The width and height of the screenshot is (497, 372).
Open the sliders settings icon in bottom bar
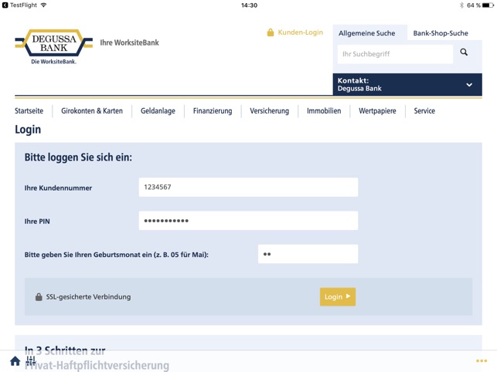[31, 360]
